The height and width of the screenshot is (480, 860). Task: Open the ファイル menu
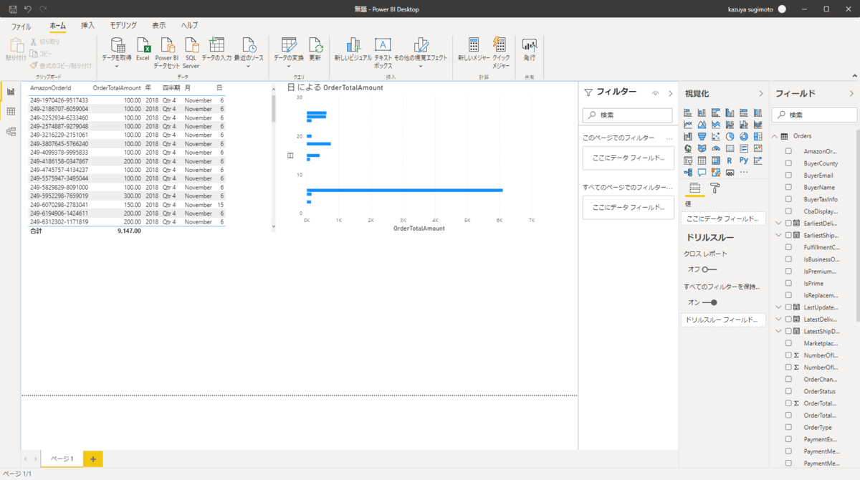coord(21,26)
